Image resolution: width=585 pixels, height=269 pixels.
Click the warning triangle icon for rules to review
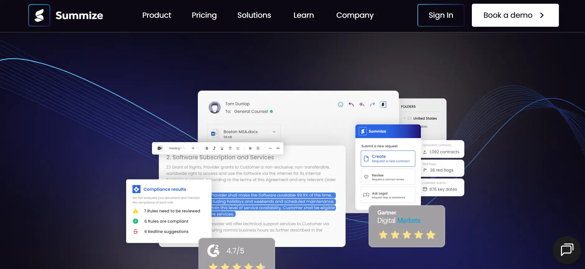pyautogui.click(x=136, y=211)
